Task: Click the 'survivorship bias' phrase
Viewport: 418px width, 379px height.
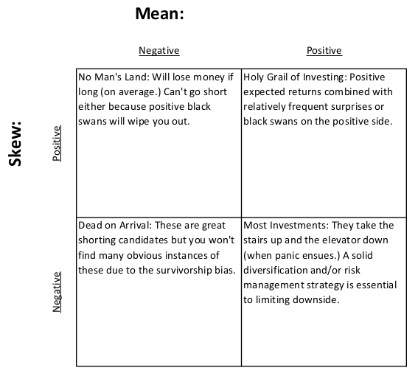Action: 195,271
